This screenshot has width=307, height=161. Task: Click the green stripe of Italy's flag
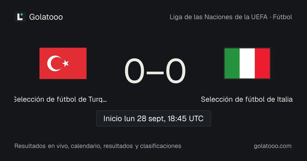[232, 63]
